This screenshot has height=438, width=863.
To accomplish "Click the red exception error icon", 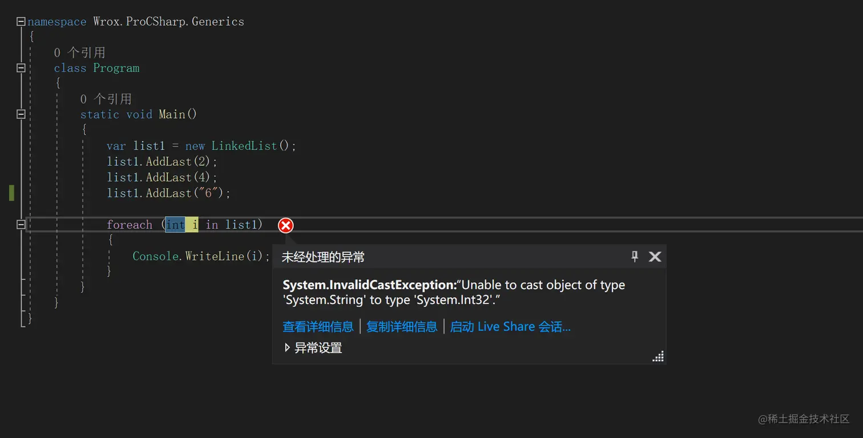I will point(285,225).
